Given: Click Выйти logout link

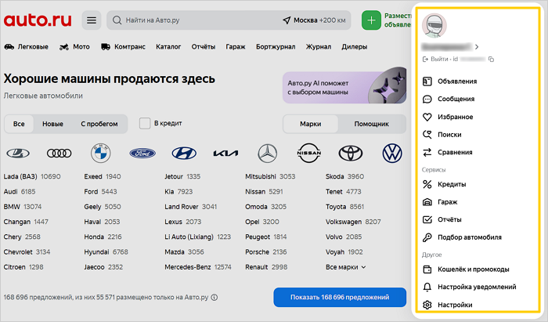Looking at the screenshot, I should click(x=435, y=59).
